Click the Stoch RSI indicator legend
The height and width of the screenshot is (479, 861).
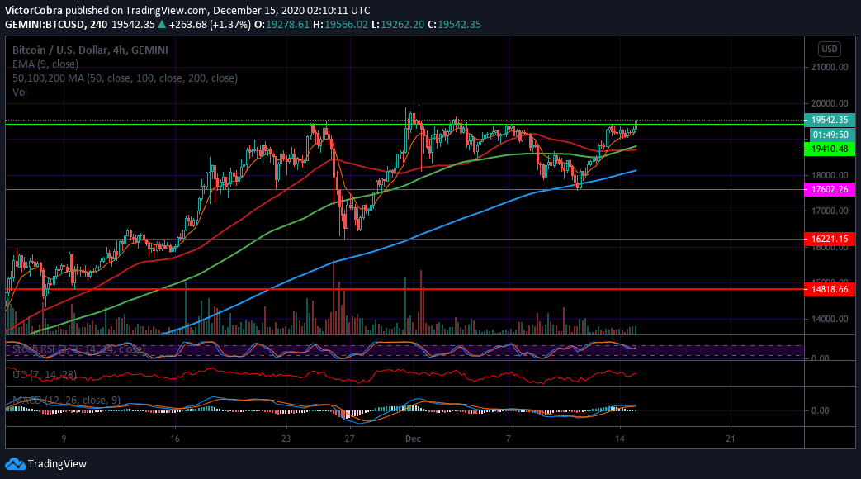pyautogui.click(x=78, y=349)
